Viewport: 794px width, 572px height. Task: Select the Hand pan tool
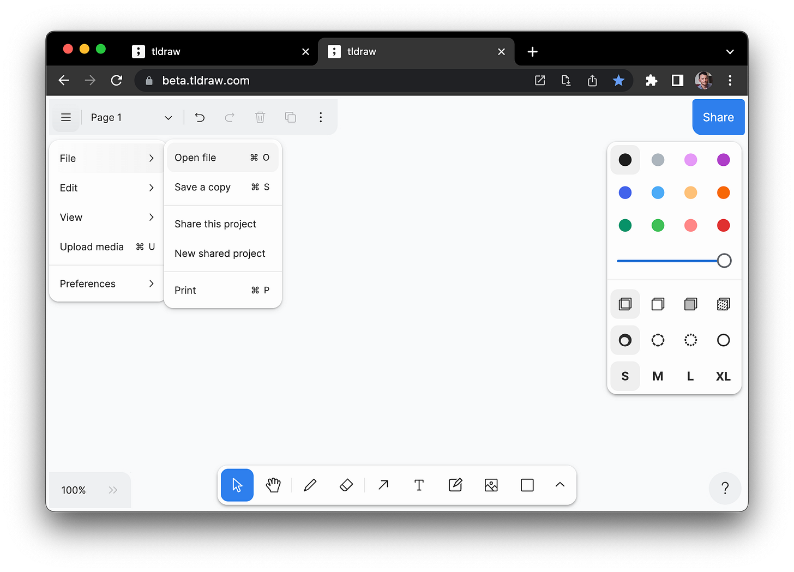tap(273, 485)
